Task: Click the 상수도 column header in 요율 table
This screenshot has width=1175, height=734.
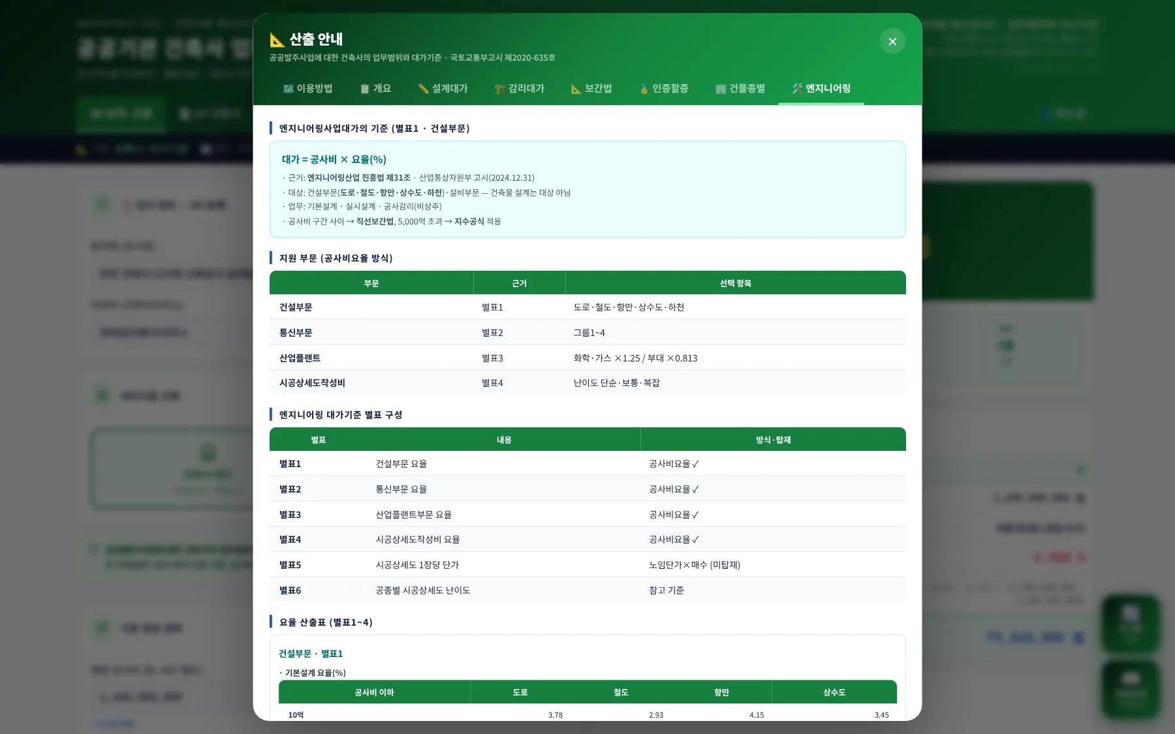Action: point(834,692)
